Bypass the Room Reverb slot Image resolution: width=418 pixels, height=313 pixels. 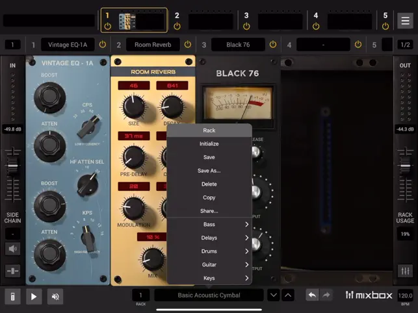(188, 45)
